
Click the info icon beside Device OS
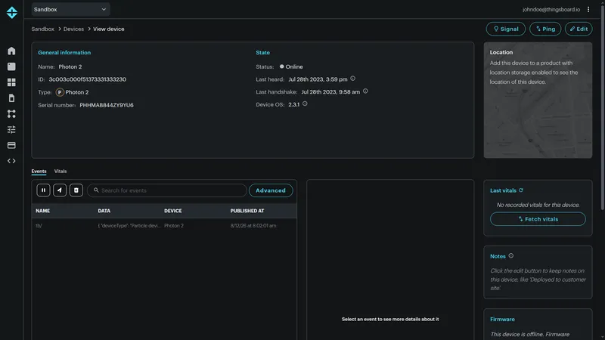305,104
